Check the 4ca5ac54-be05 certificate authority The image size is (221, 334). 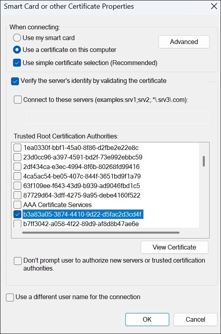pyautogui.click(x=17, y=176)
